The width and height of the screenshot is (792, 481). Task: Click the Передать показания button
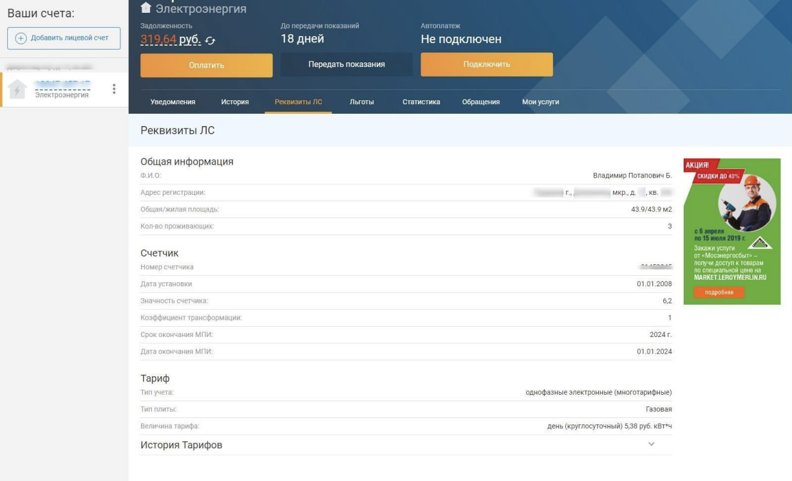(x=346, y=64)
